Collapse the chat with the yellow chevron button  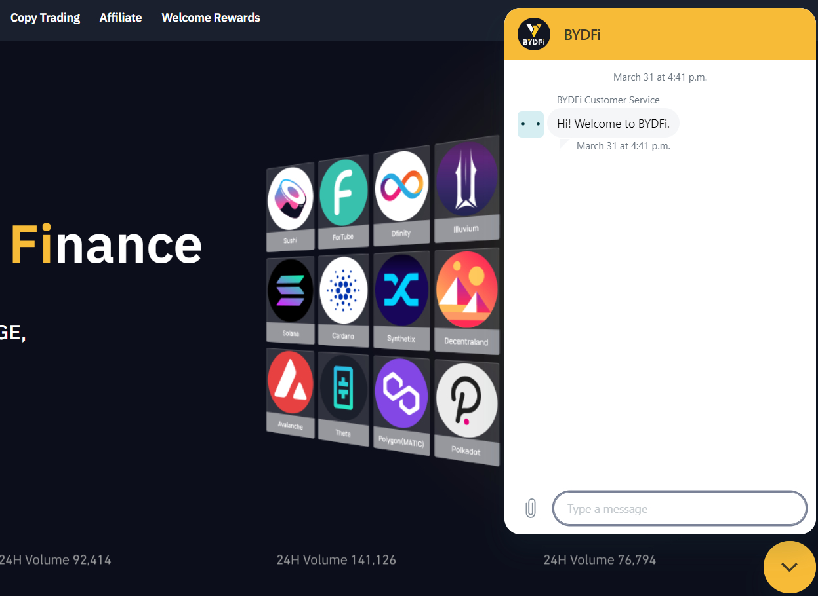[x=790, y=567]
